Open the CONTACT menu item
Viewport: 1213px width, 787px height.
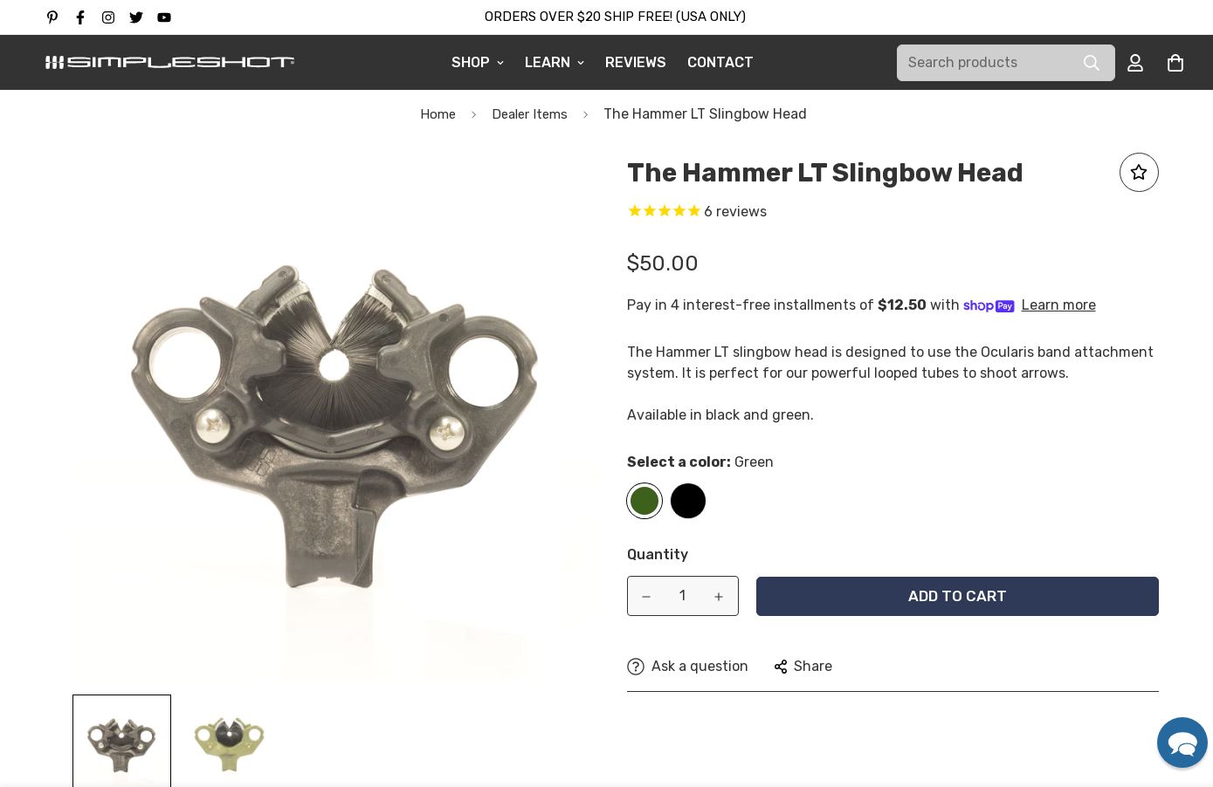pos(720,63)
